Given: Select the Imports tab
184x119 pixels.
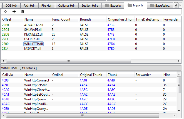Looking at the screenshot, I should coord(136,5).
